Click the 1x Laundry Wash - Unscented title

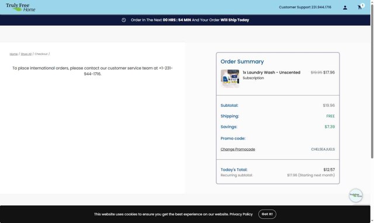pos(271,72)
